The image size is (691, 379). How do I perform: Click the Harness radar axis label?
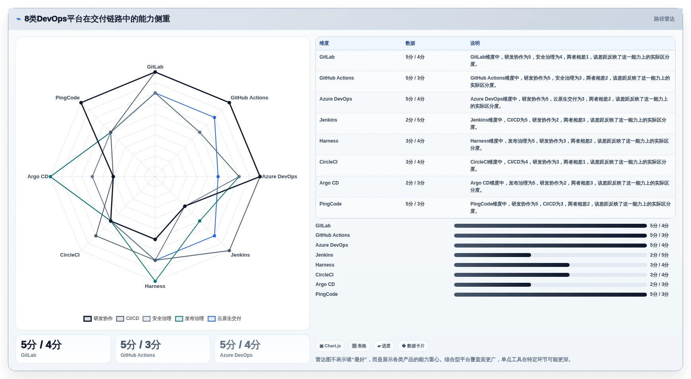(x=155, y=286)
